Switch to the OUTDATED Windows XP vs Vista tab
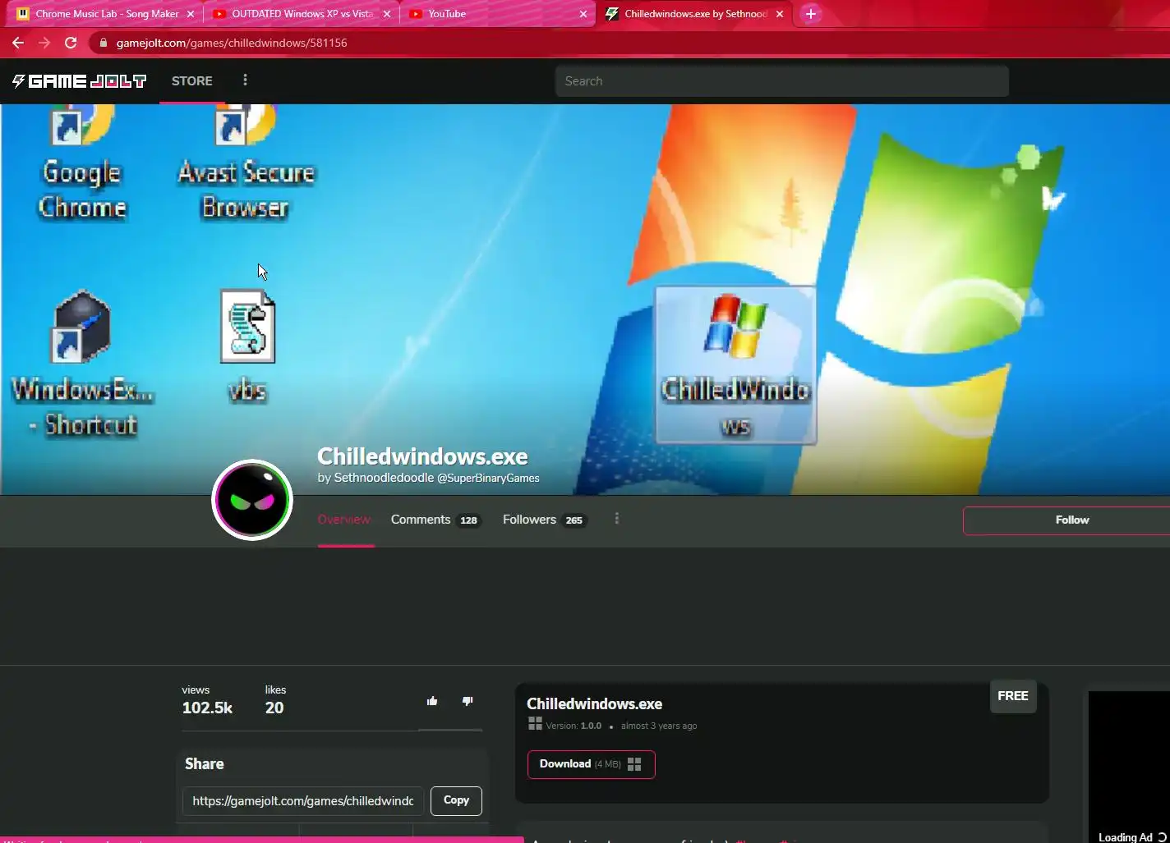 click(302, 14)
